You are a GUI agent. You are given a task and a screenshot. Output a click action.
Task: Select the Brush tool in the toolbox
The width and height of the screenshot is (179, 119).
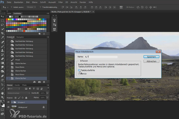tap(2, 46)
